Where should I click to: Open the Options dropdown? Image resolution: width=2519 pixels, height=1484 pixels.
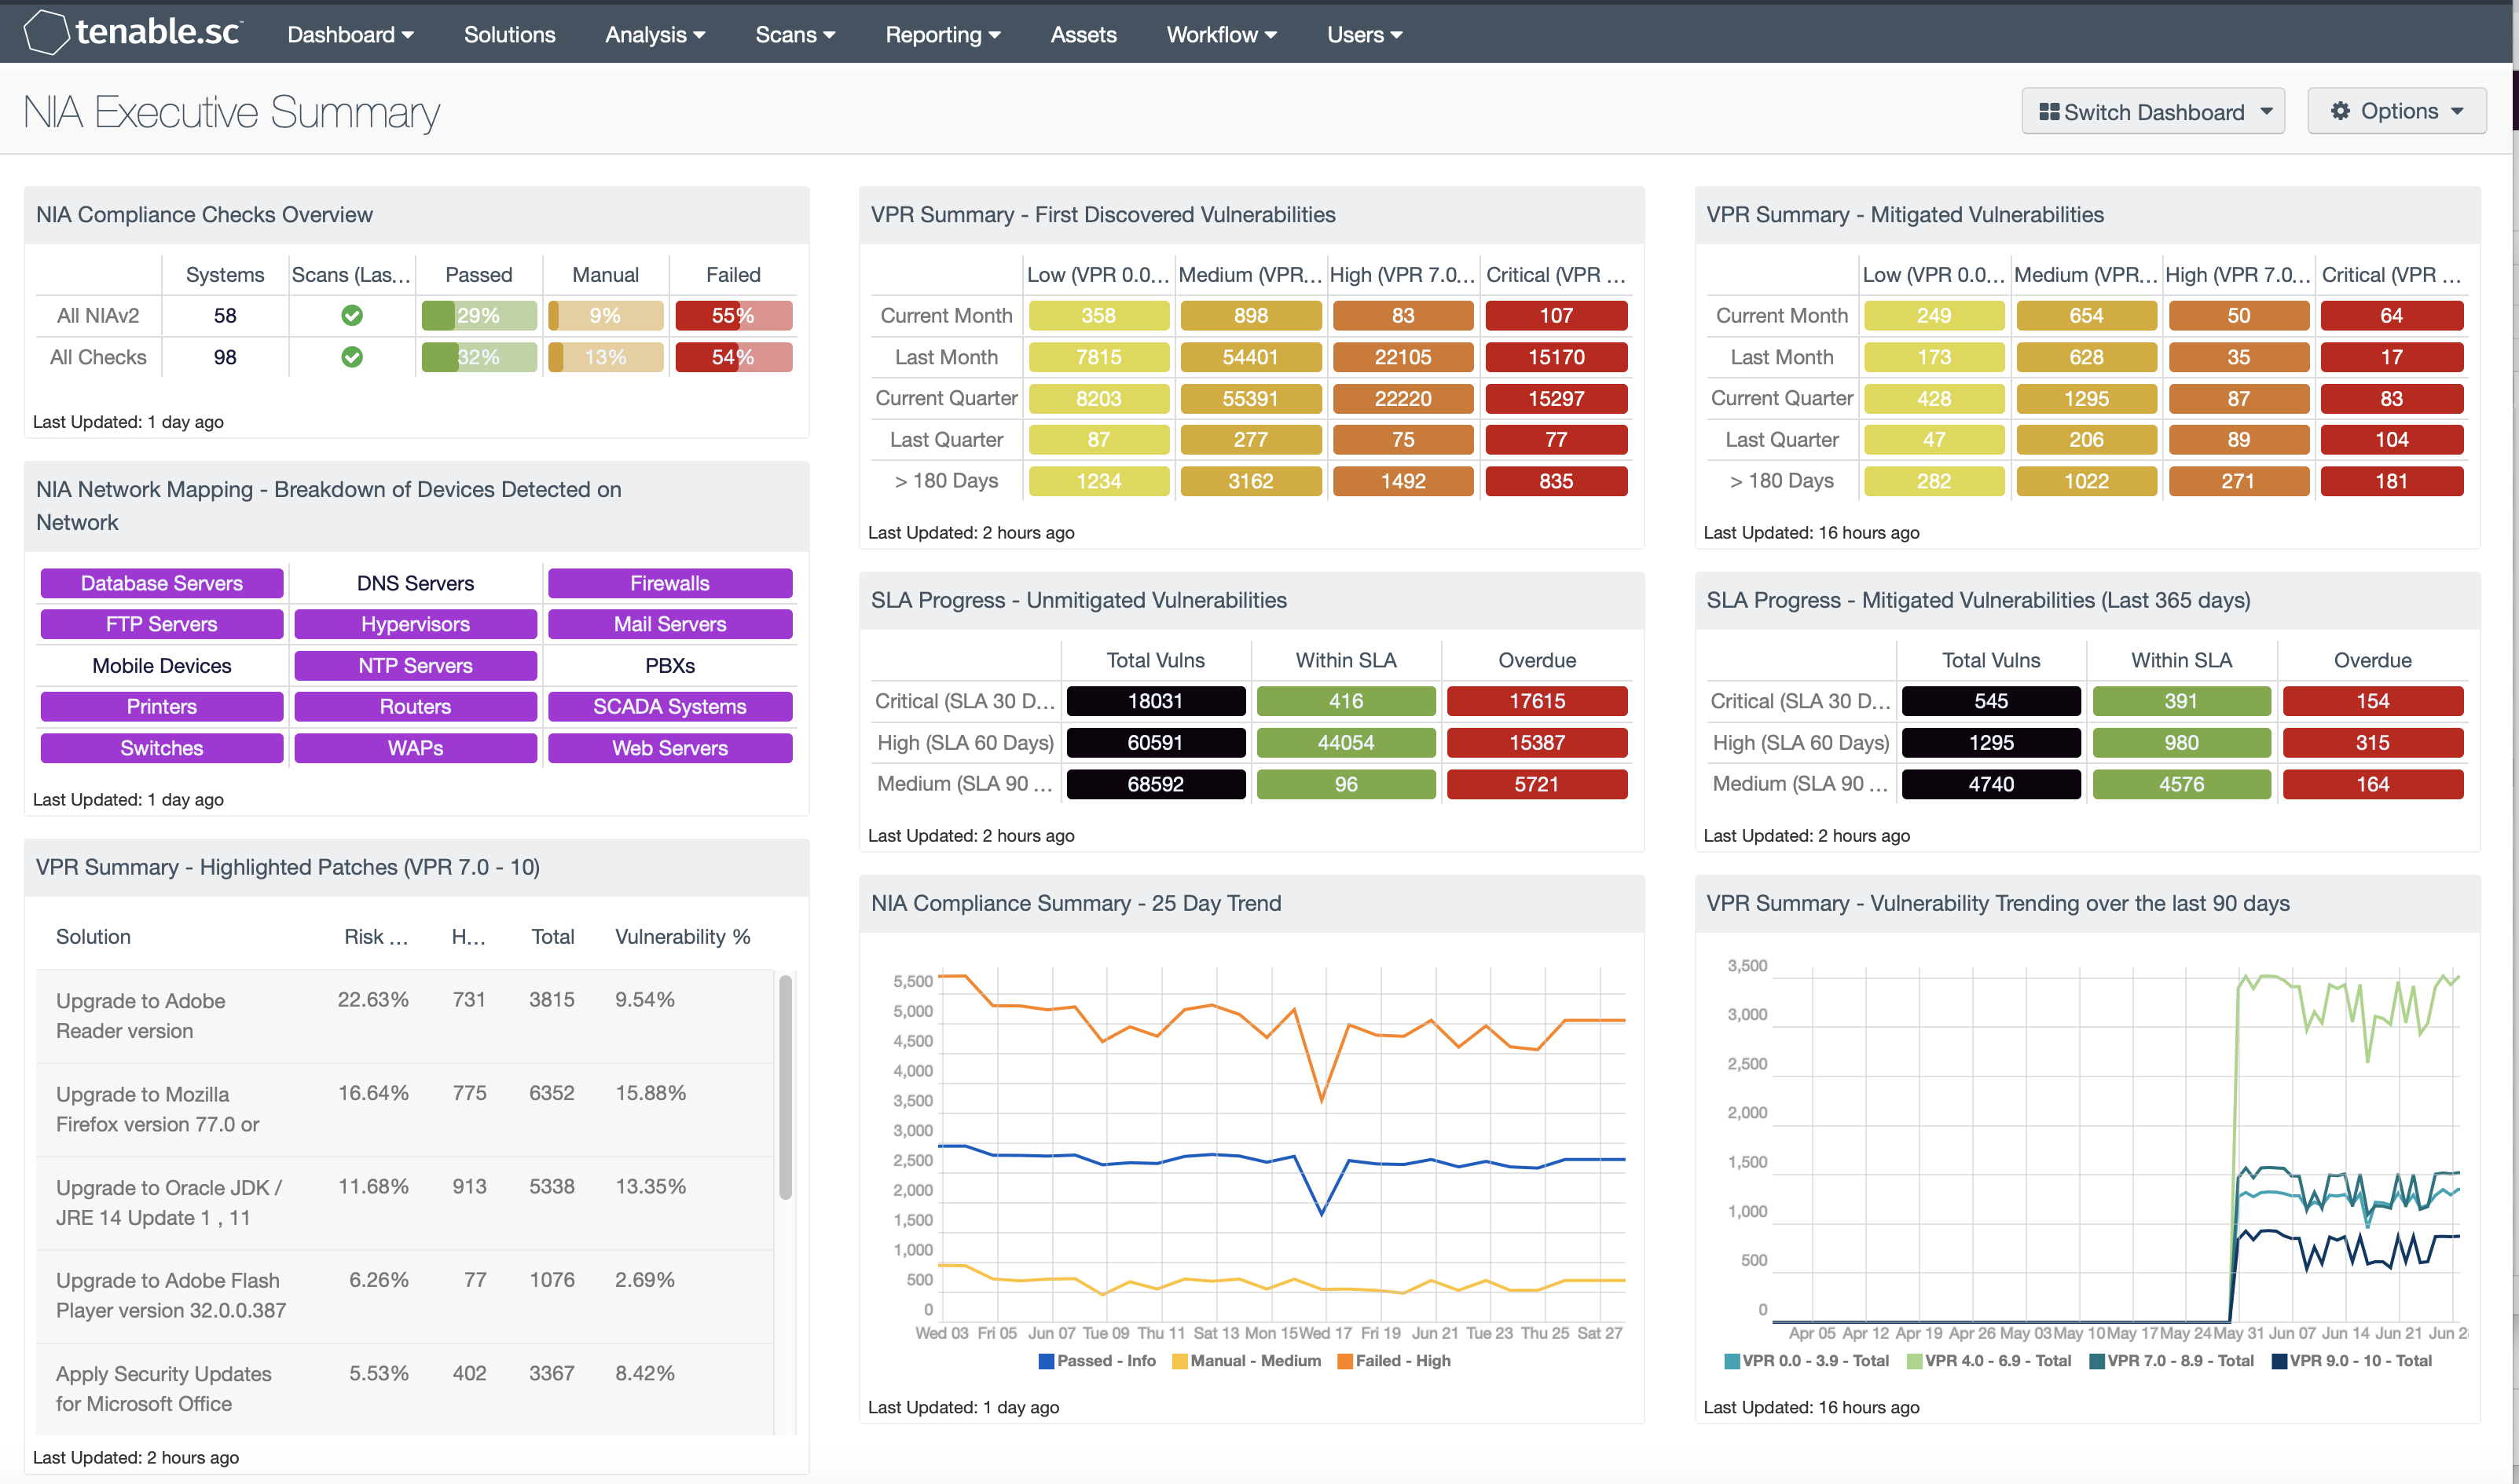(x=2396, y=111)
